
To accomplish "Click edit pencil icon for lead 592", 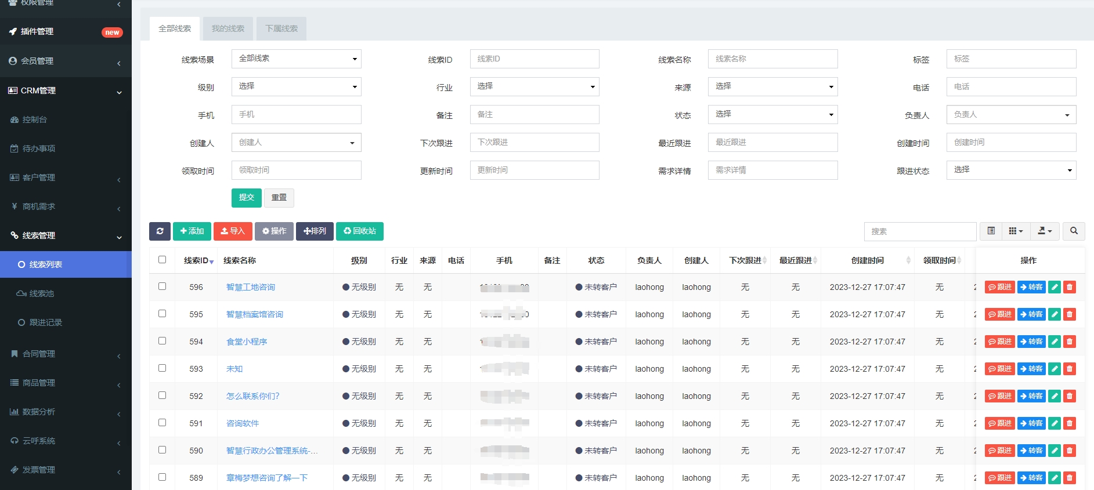I will (x=1055, y=396).
